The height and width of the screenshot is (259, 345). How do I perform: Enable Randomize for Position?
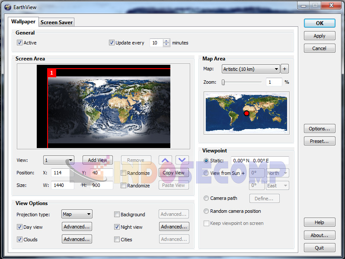(x=124, y=173)
